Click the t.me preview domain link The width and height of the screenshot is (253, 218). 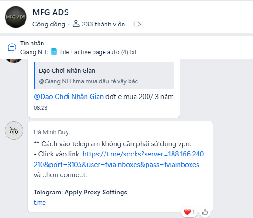click(x=40, y=203)
